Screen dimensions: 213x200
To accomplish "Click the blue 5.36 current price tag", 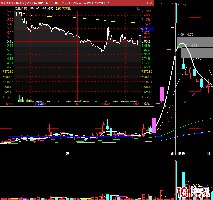I will click(144, 29).
